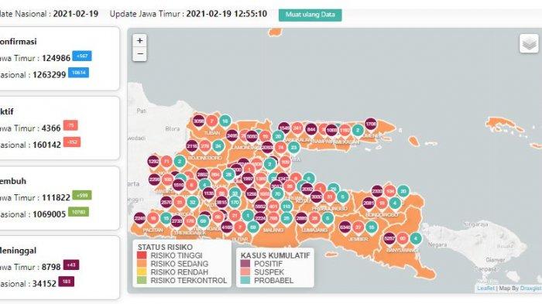Click Tuban's suspek marker showing 7
The height and width of the screenshot is (304, 542).
(x=212, y=121)
